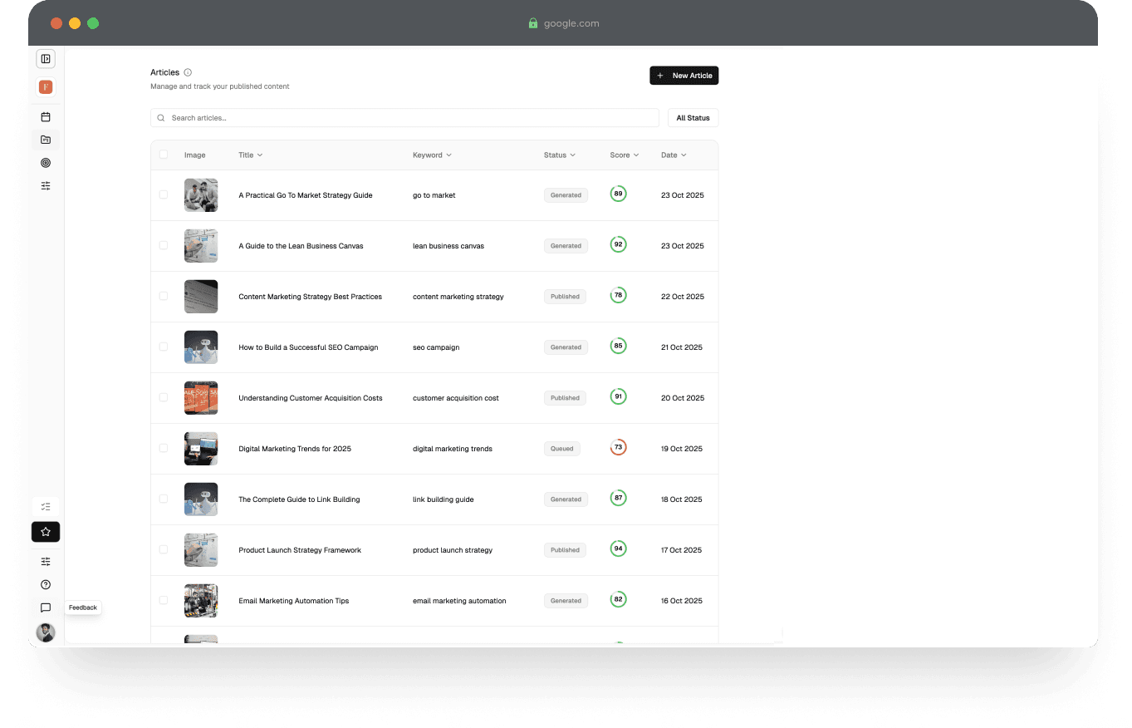1132x728 pixels.
Task: Toggle the select-all checkbox in the table header
Action: tap(164, 155)
